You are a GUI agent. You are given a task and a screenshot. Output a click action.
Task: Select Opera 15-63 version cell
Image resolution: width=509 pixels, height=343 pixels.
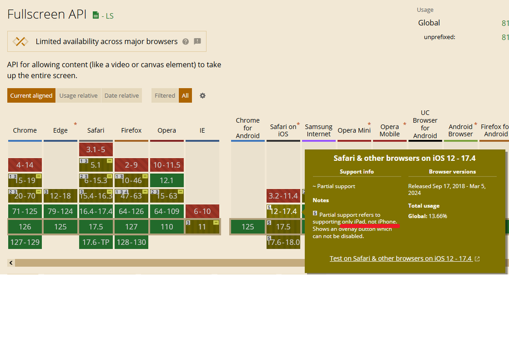tap(167, 196)
